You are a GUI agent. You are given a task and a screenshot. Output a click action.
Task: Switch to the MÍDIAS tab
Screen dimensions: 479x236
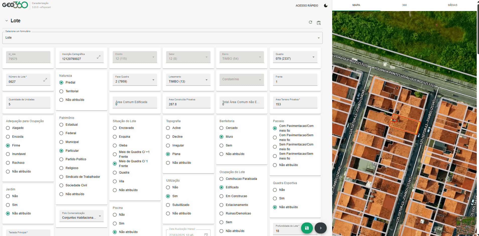click(452, 5)
